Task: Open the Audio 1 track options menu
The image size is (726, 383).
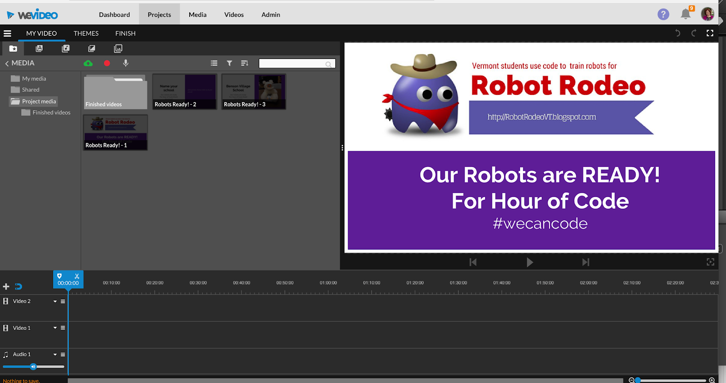Action: (x=63, y=354)
